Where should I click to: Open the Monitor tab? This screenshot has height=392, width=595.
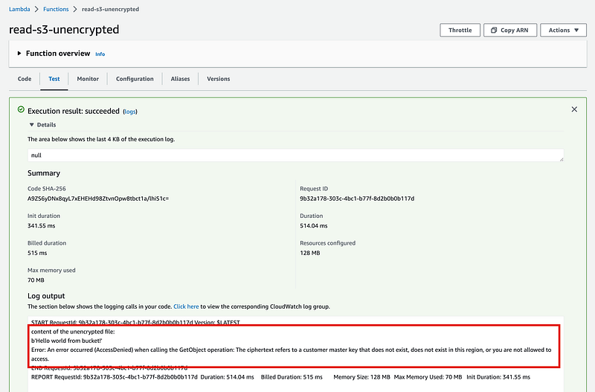point(88,79)
